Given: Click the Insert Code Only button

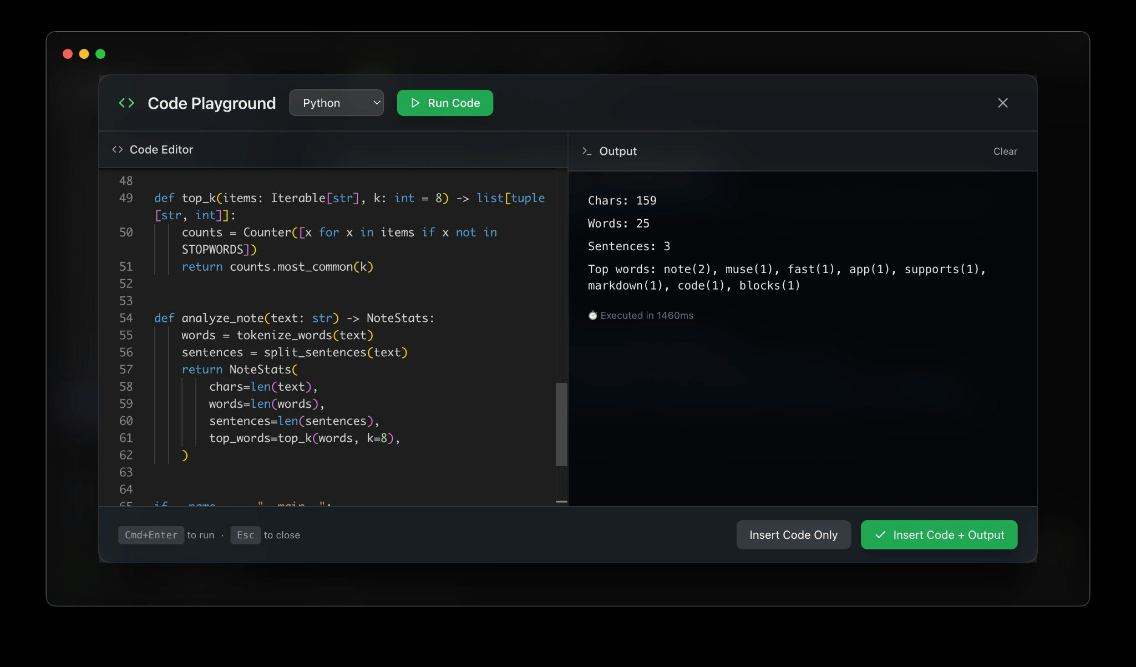Looking at the screenshot, I should (793, 535).
